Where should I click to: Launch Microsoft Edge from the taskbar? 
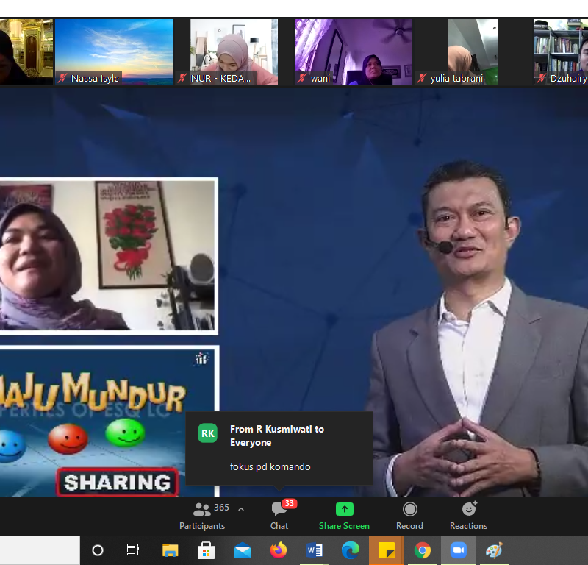point(351,550)
